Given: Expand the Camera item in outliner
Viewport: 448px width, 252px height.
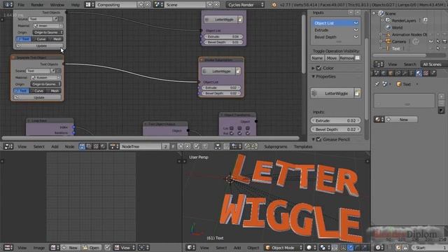Looking at the screenshot, I should pyautogui.click(x=381, y=41).
